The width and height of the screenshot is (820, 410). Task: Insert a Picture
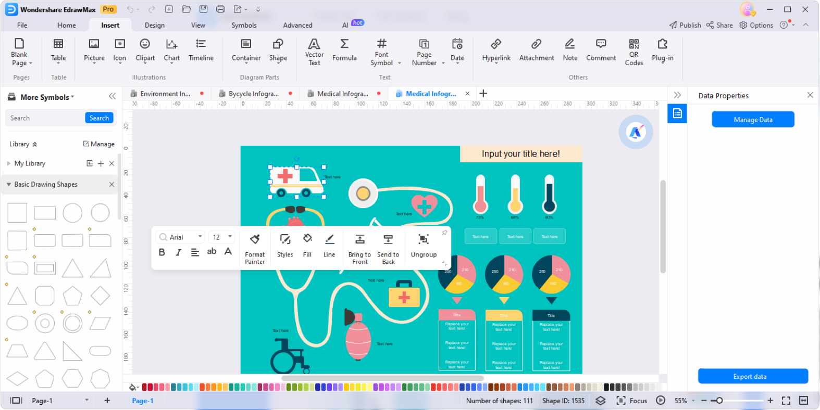coord(94,50)
